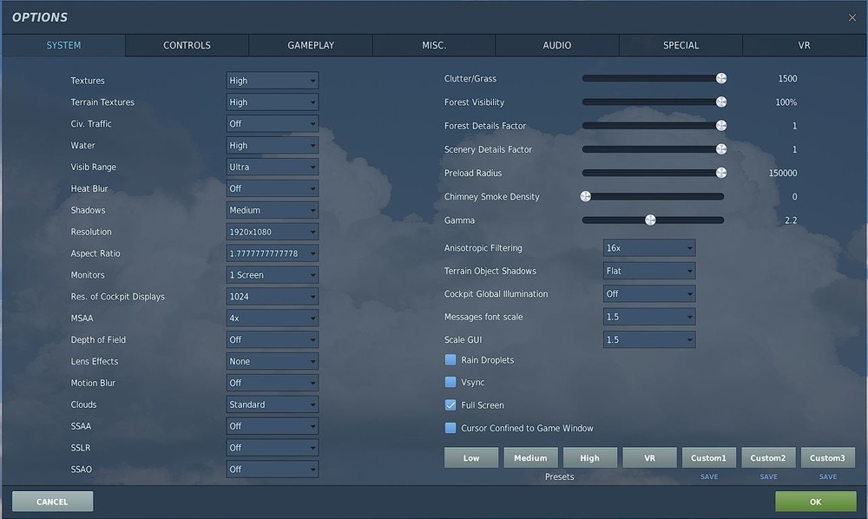Viewport: 868px width, 519px height.
Task: Disable Full Screen mode
Action: point(450,404)
